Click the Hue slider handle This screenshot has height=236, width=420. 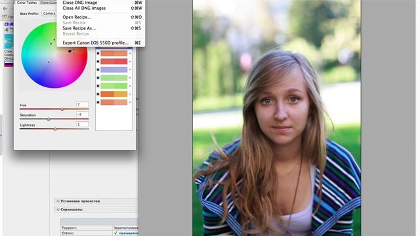point(62,109)
